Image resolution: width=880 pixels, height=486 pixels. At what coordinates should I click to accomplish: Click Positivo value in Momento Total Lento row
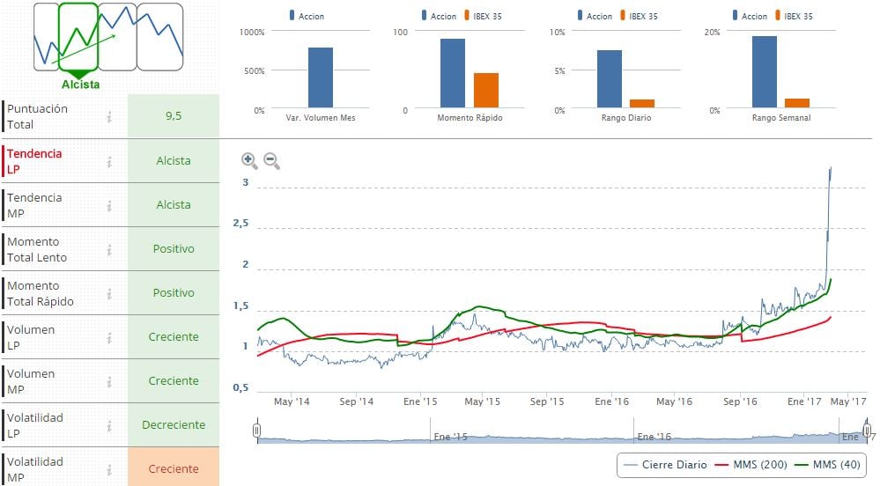click(174, 248)
